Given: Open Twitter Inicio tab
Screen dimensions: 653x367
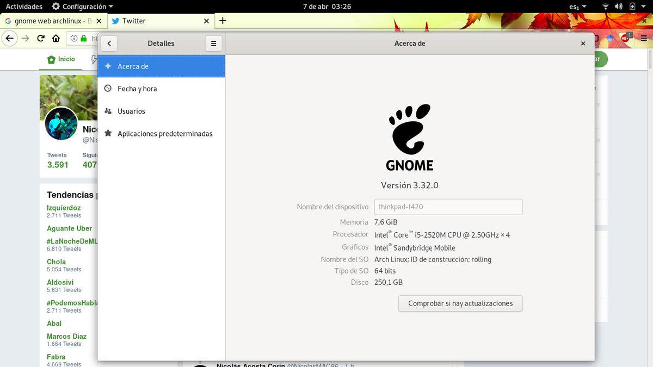Looking at the screenshot, I should tap(61, 59).
